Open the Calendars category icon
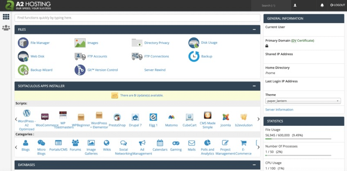 (160, 143)
